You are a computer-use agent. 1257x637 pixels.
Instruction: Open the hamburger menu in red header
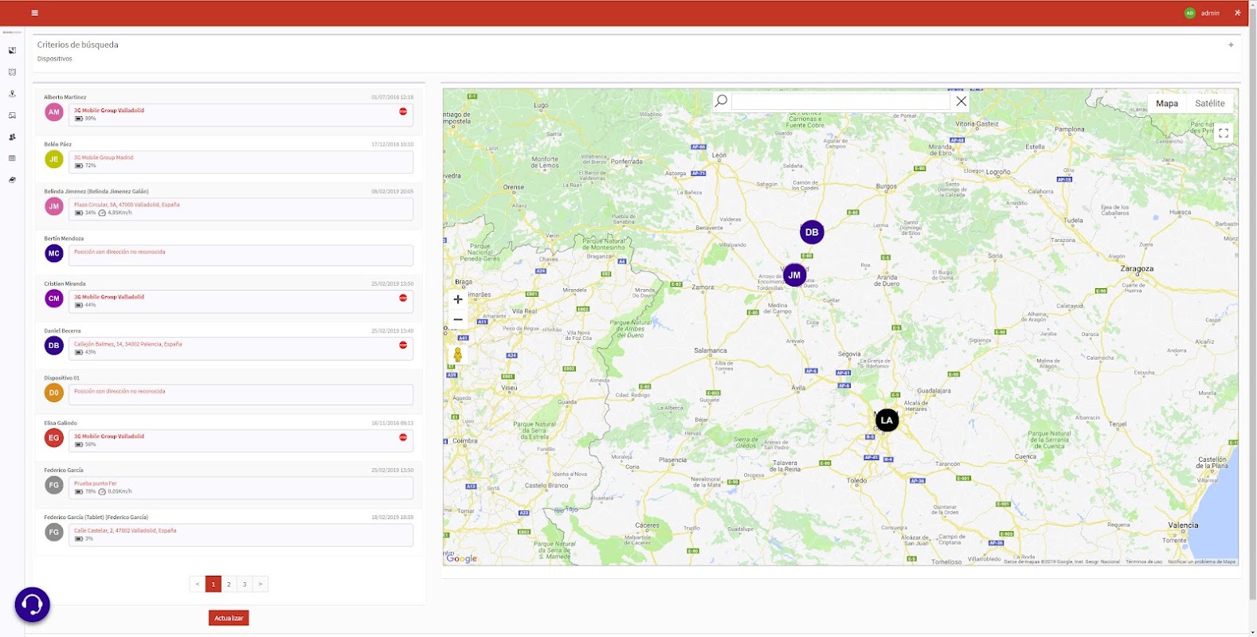[34, 13]
